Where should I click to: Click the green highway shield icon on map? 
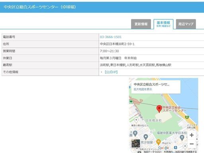point(187,117)
